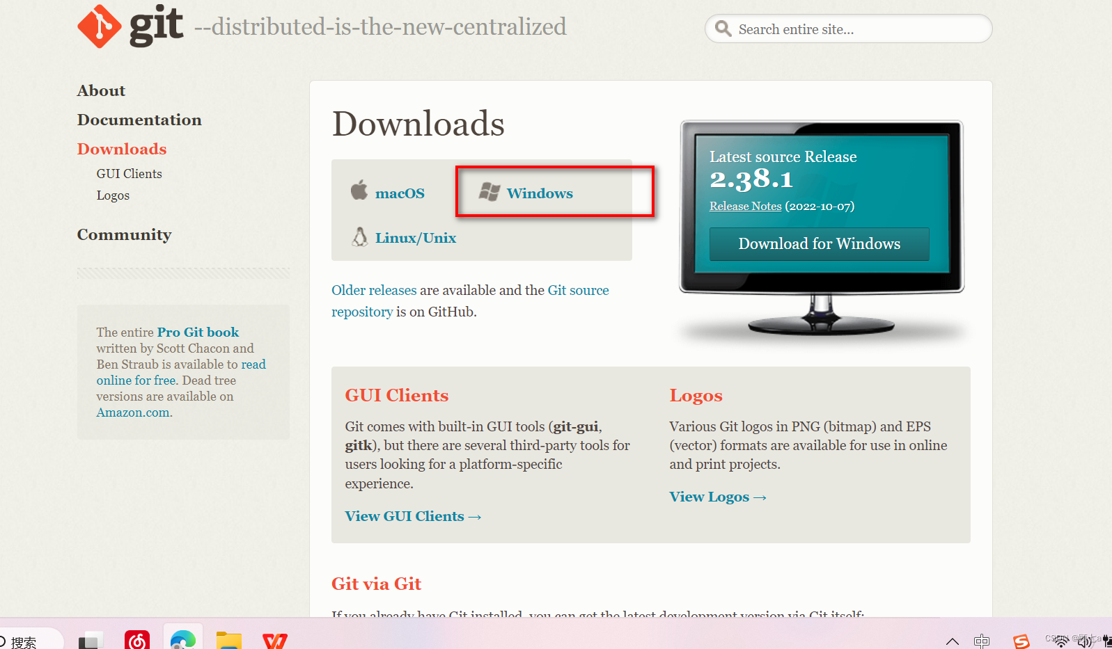Click the Windows taskbar search box

point(31,640)
